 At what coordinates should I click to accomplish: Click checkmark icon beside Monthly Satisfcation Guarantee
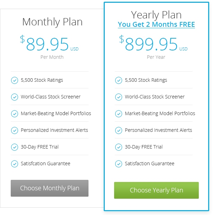[15, 164]
